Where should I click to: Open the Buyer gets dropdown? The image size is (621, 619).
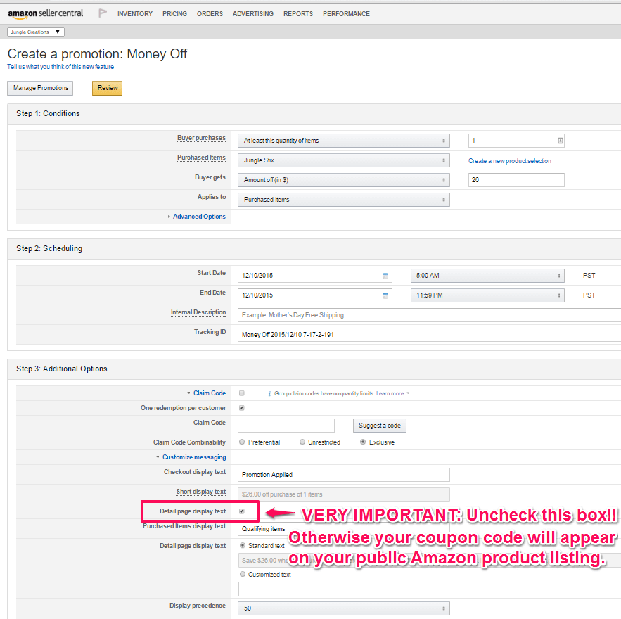tap(343, 180)
